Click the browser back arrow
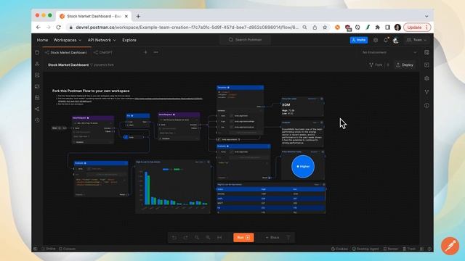The height and width of the screenshot is (261, 465). [x=39, y=28]
